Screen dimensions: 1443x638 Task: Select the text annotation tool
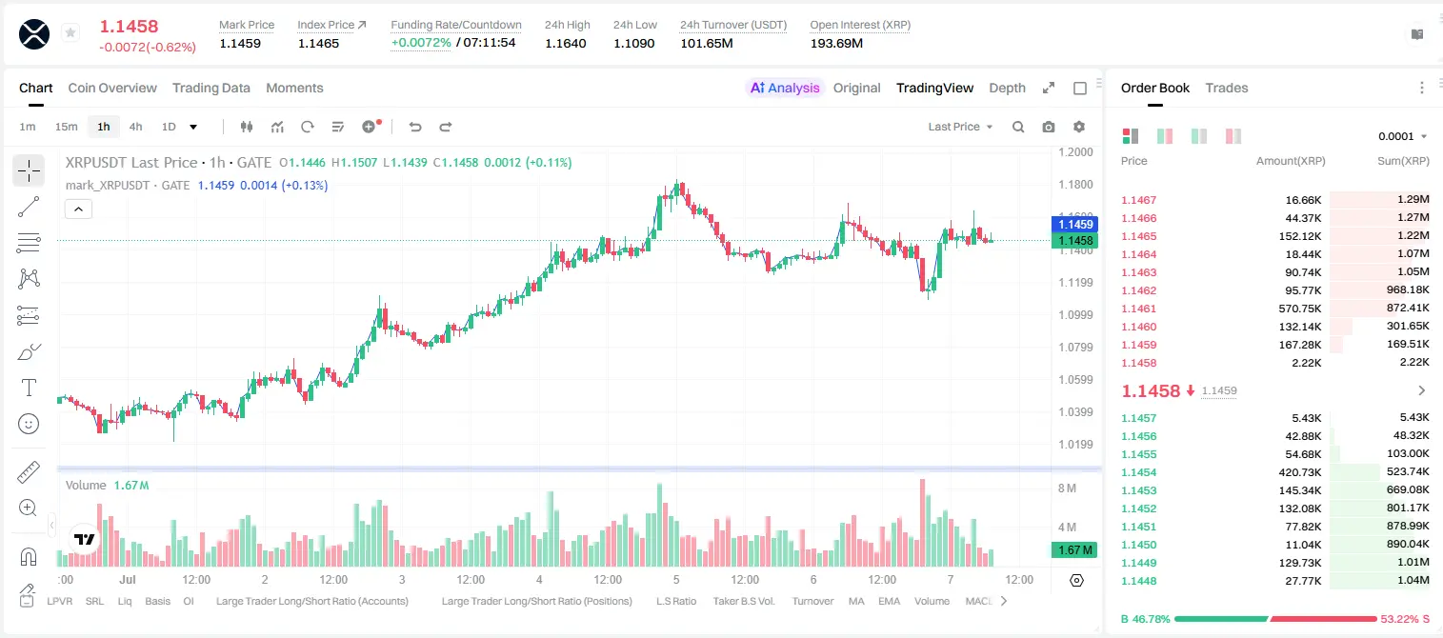tap(29, 388)
